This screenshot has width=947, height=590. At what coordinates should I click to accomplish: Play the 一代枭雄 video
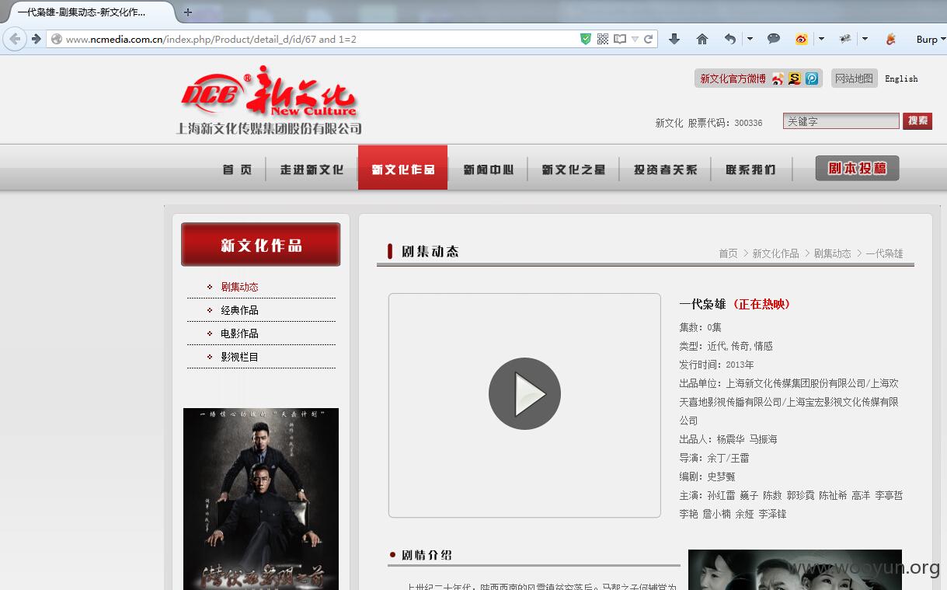coord(524,393)
